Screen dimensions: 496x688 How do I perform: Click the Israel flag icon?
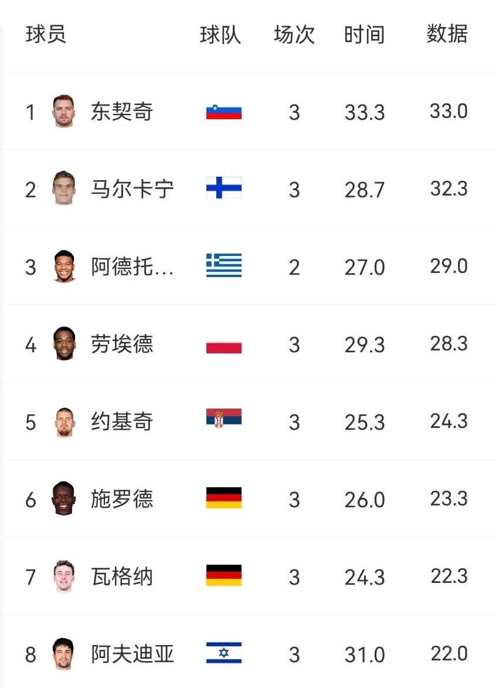pos(224,653)
